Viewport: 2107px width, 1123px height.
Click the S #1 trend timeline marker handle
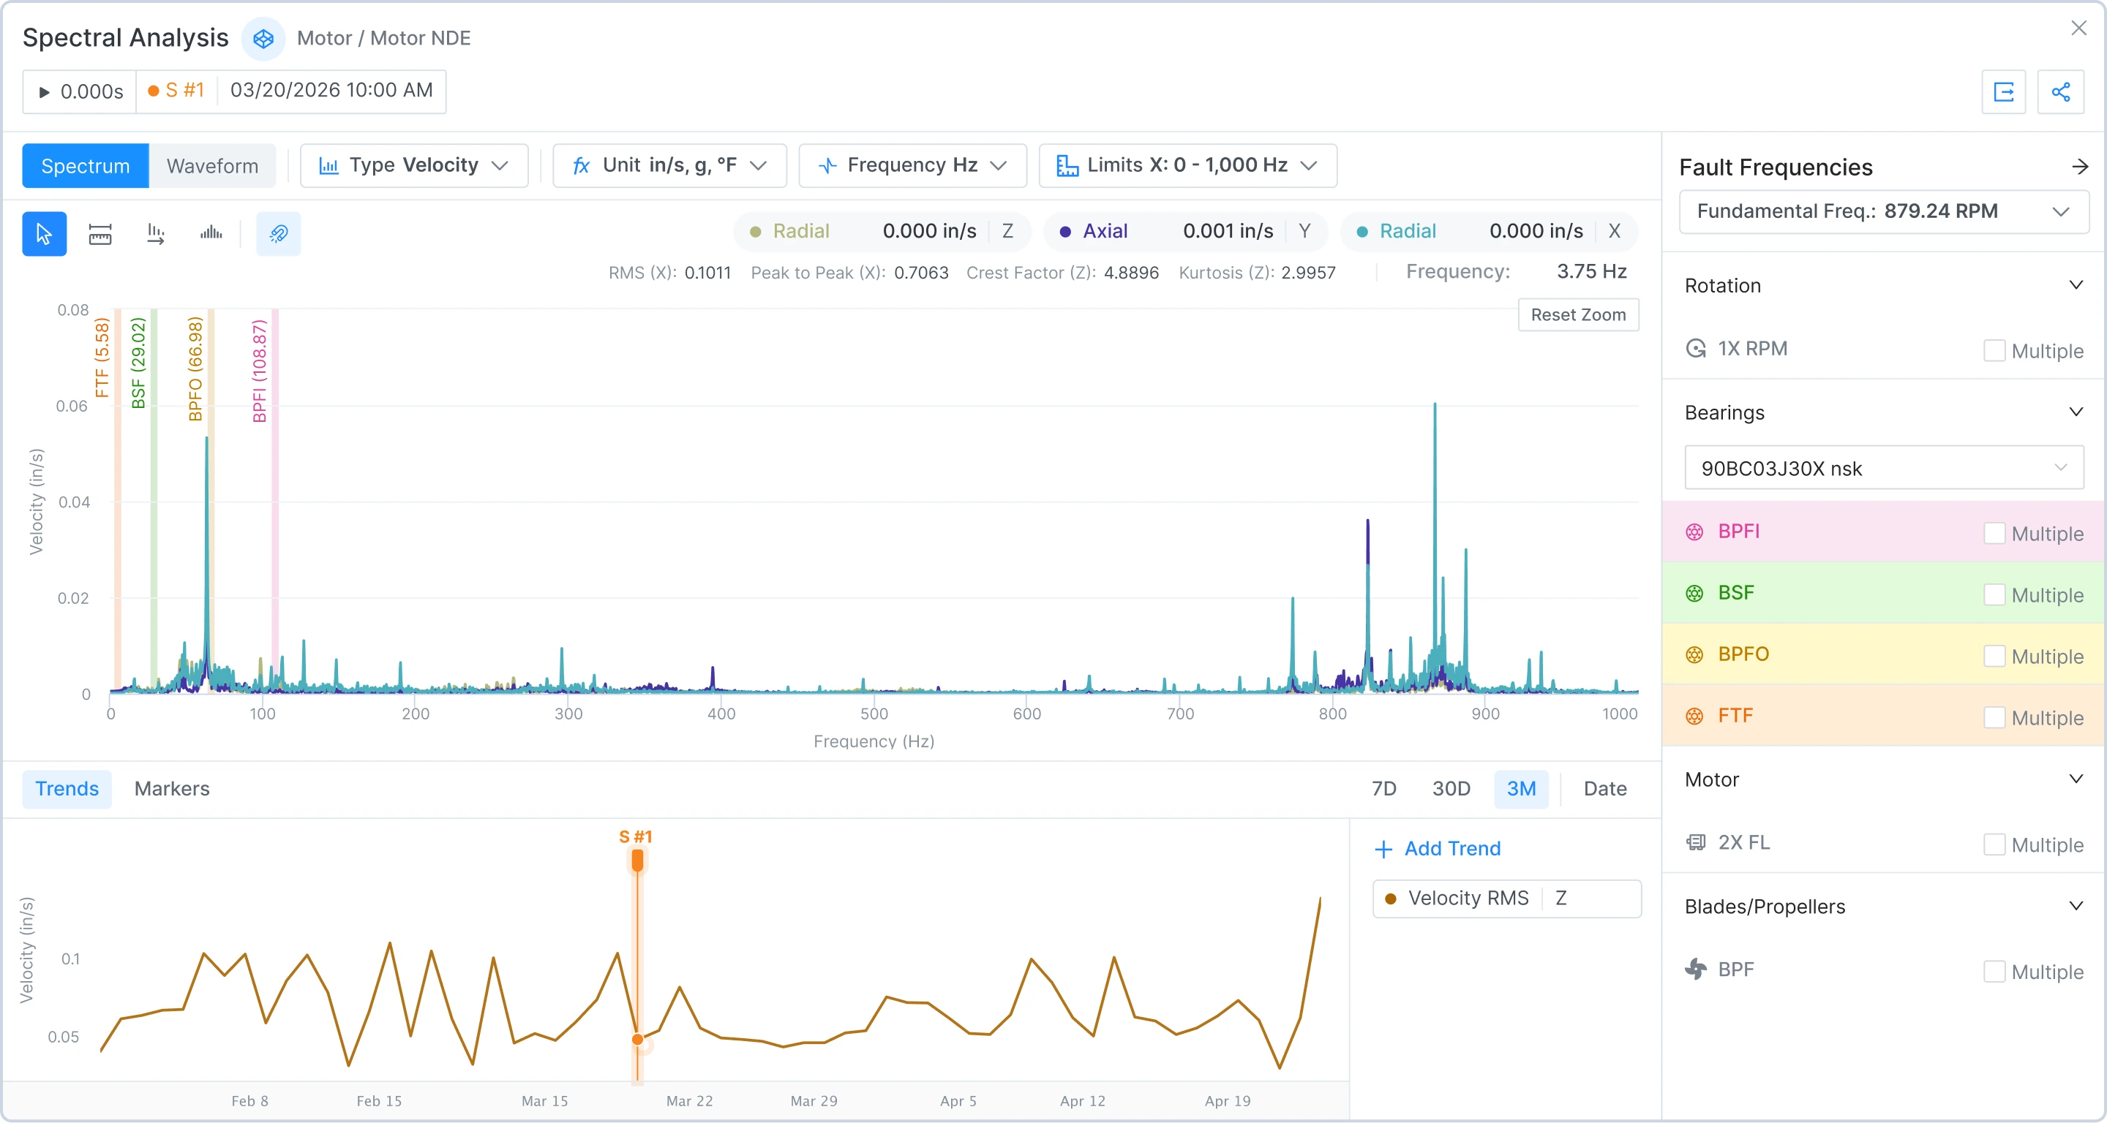click(637, 859)
